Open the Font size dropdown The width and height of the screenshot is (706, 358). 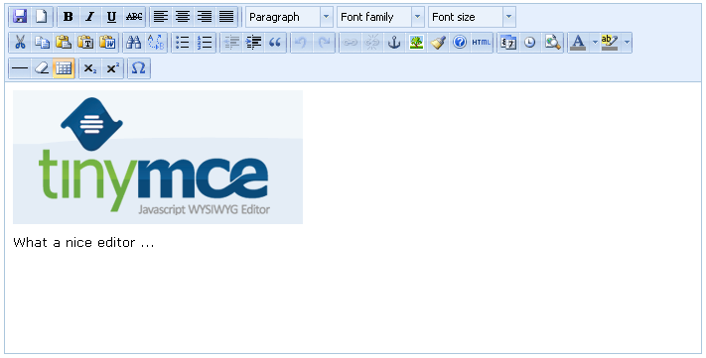click(472, 17)
